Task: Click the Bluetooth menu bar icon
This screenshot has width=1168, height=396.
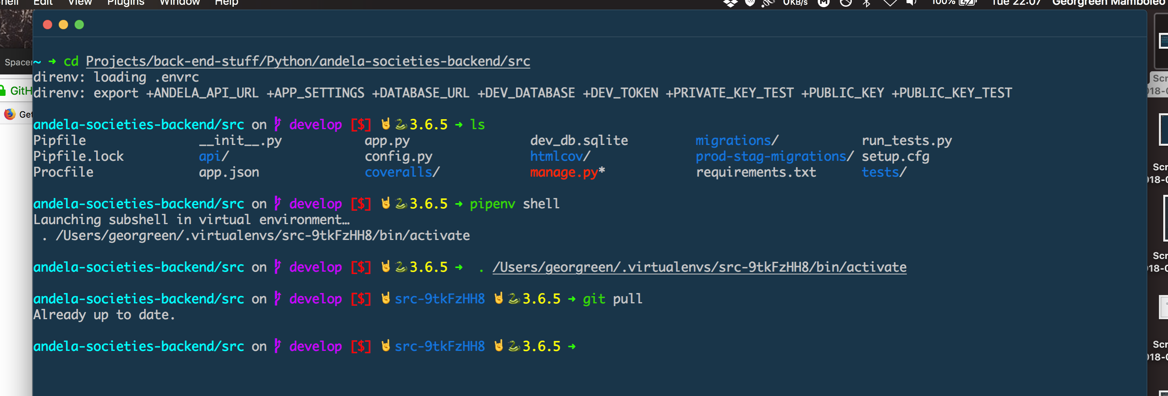Action: tap(866, 3)
